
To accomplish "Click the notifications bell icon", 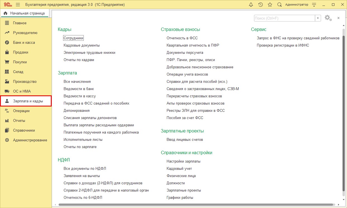I will click(251, 5).
